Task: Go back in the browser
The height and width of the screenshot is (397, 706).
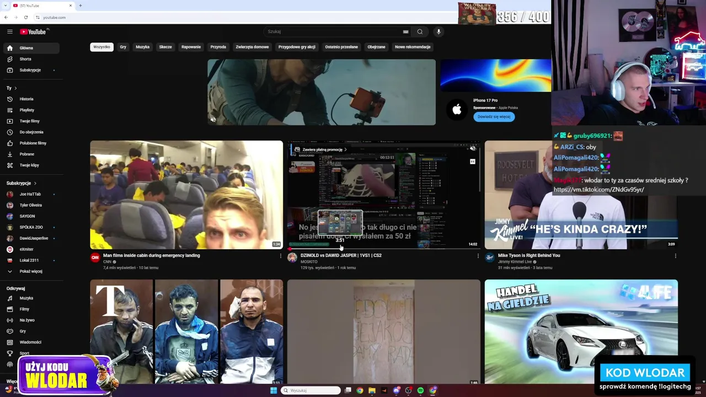Action: pyautogui.click(x=6, y=17)
